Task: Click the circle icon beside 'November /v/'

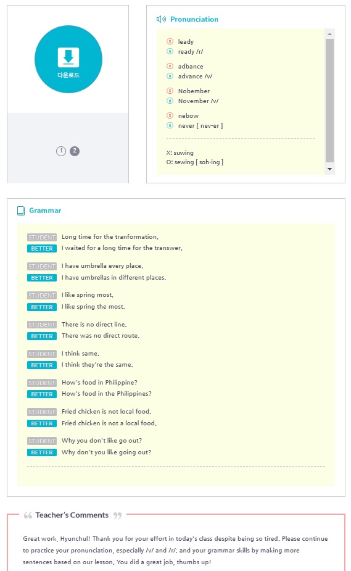Action: pyautogui.click(x=170, y=101)
